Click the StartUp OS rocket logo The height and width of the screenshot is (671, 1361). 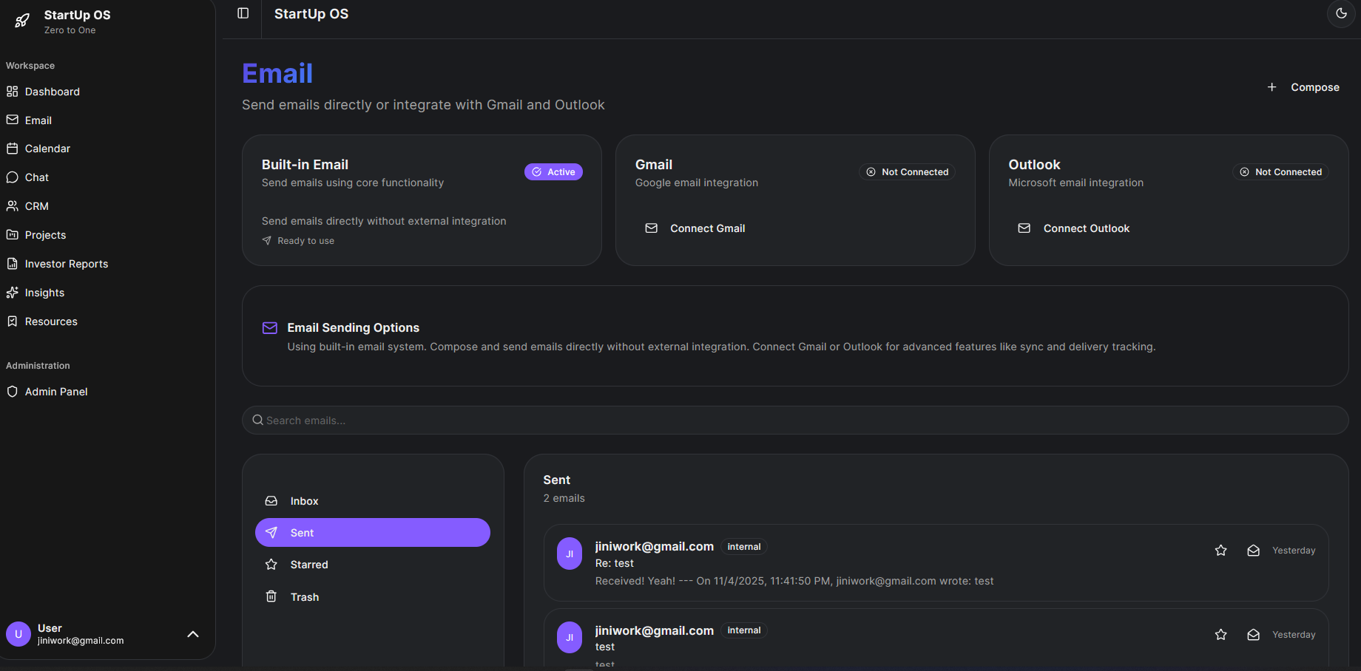click(21, 21)
